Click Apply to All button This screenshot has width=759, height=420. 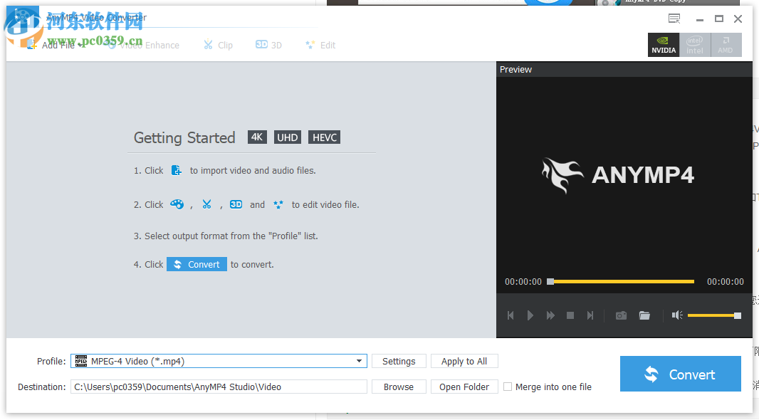464,361
